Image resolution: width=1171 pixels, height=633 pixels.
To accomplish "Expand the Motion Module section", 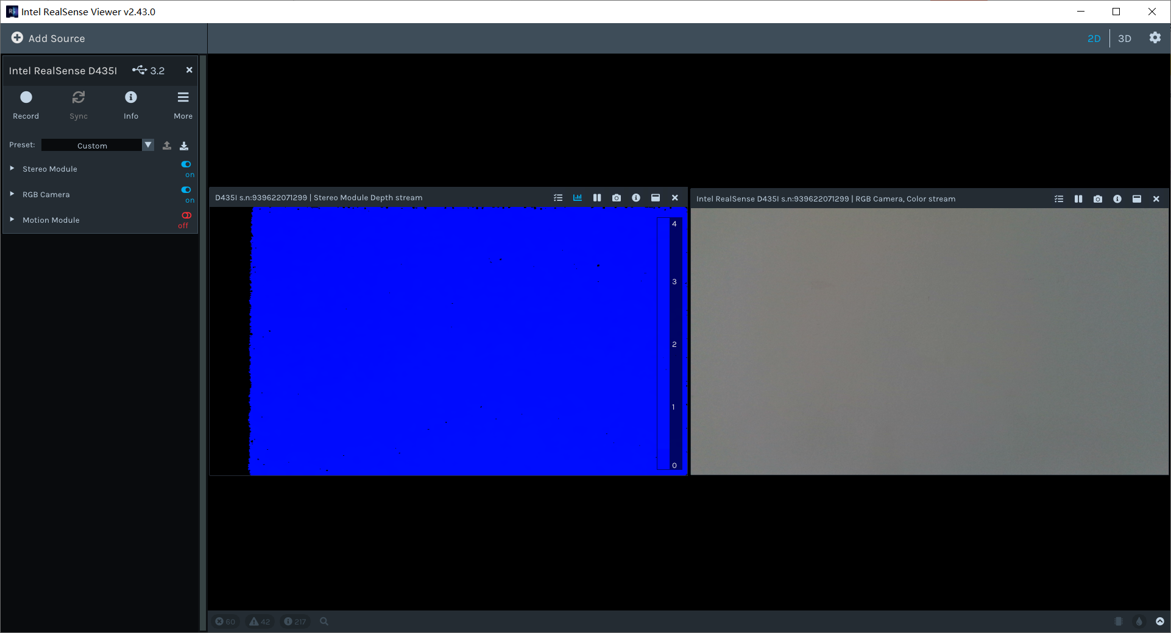I will pyautogui.click(x=12, y=220).
